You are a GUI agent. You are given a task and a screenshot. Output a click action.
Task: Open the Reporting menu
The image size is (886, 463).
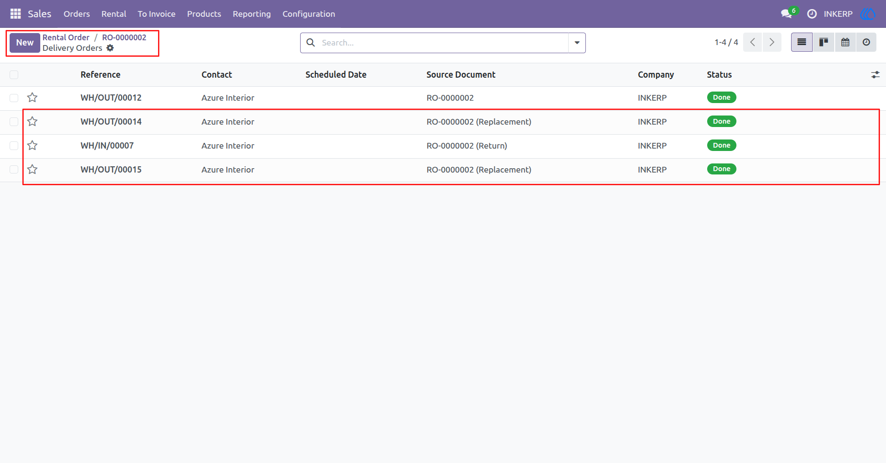[252, 14]
